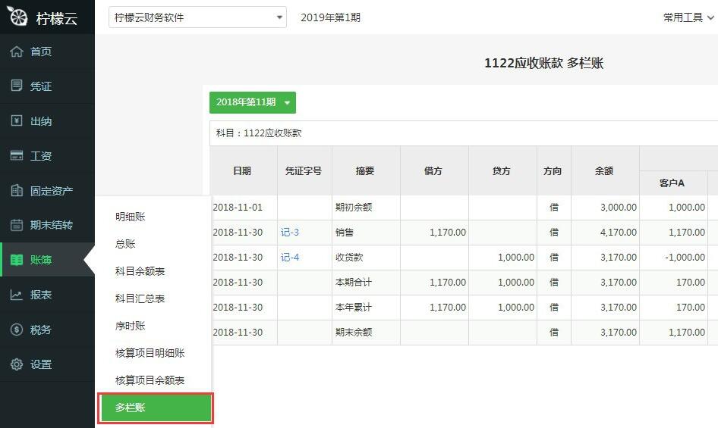Open the 凭证 sidebar menu
This screenshot has height=428, width=718.
click(47, 86)
